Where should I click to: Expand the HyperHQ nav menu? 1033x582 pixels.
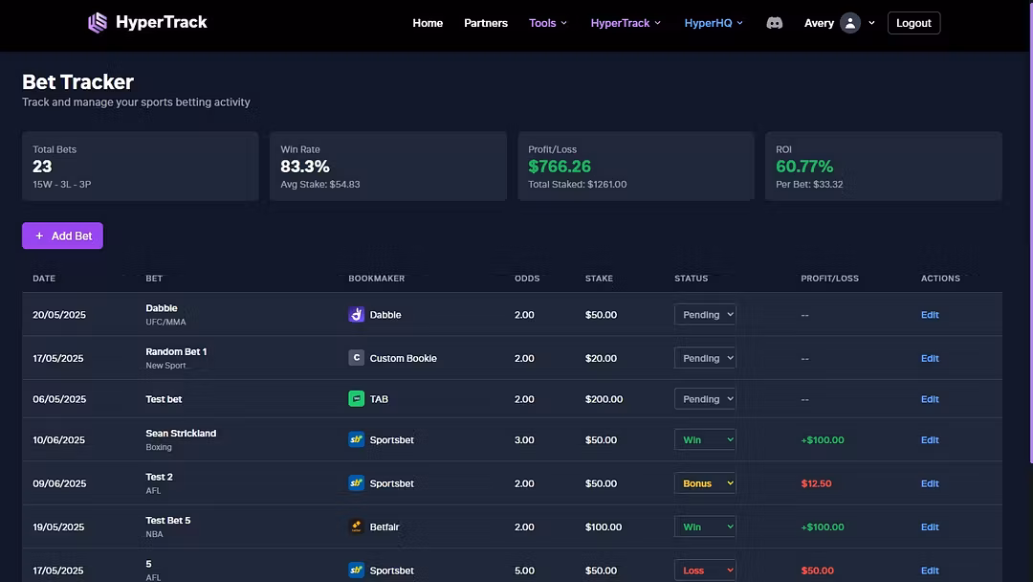(x=714, y=23)
